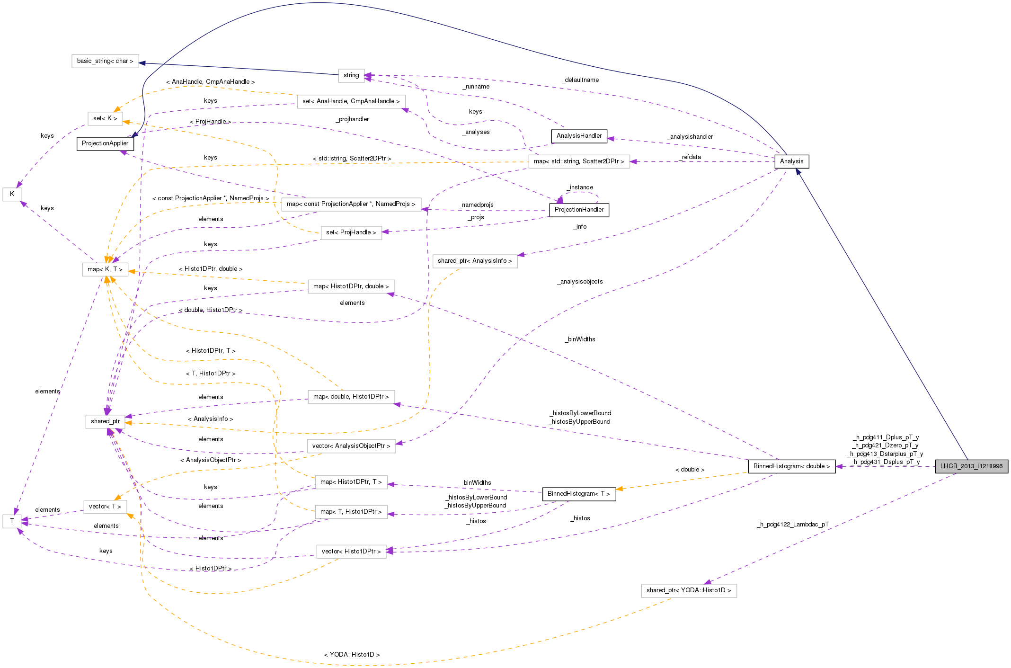Click the < double, Histo1DPtr > template label
The height and width of the screenshot is (668, 1011).
coord(211,310)
